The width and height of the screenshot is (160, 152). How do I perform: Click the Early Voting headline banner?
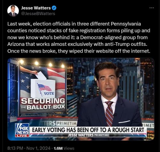tap(88, 130)
